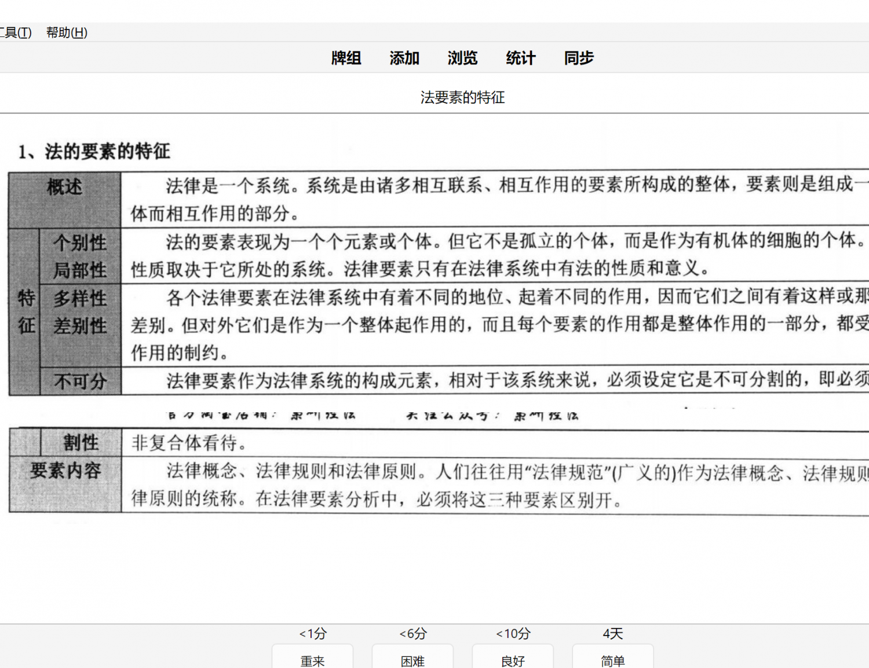Click the 割性 cell label
Screen dimensions: 869x668
click(x=81, y=443)
